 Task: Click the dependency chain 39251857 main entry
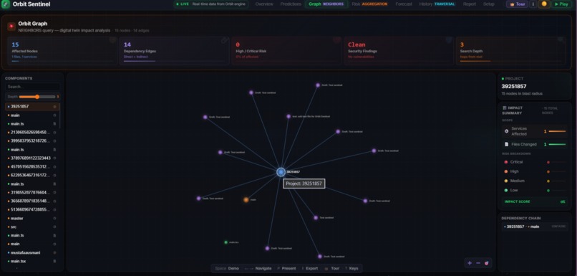[535, 227]
